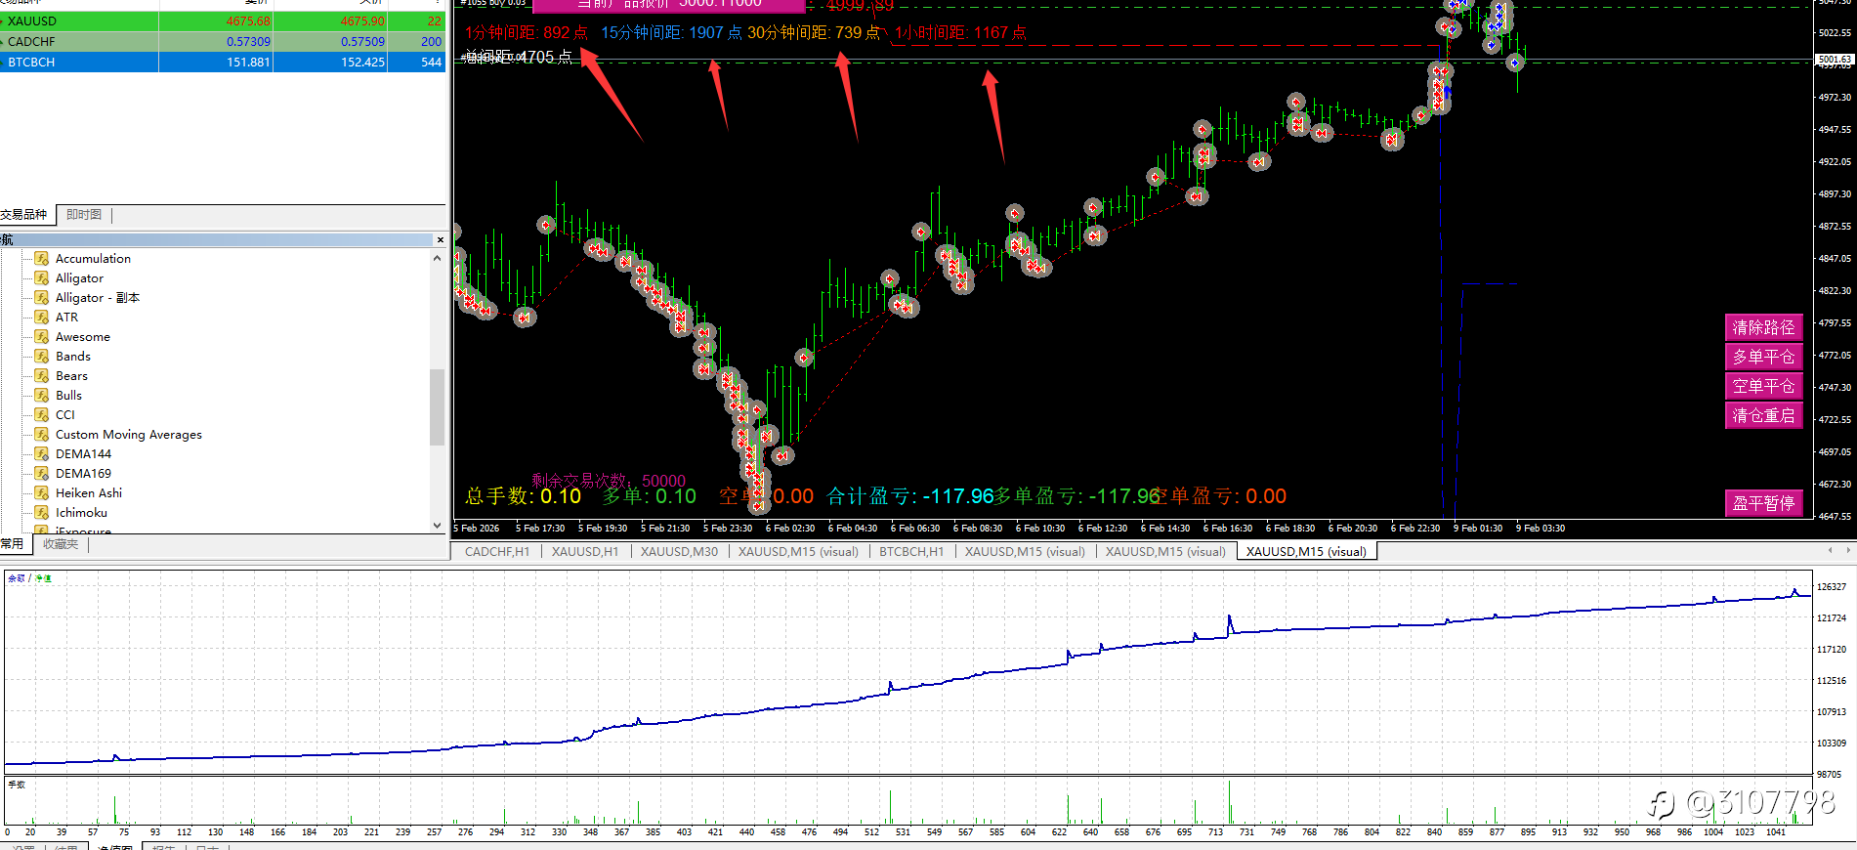Switch to BTCBCH,H1 chart tab
The height and width of the screenshot is (850, 1857).
tap(911, 552)
